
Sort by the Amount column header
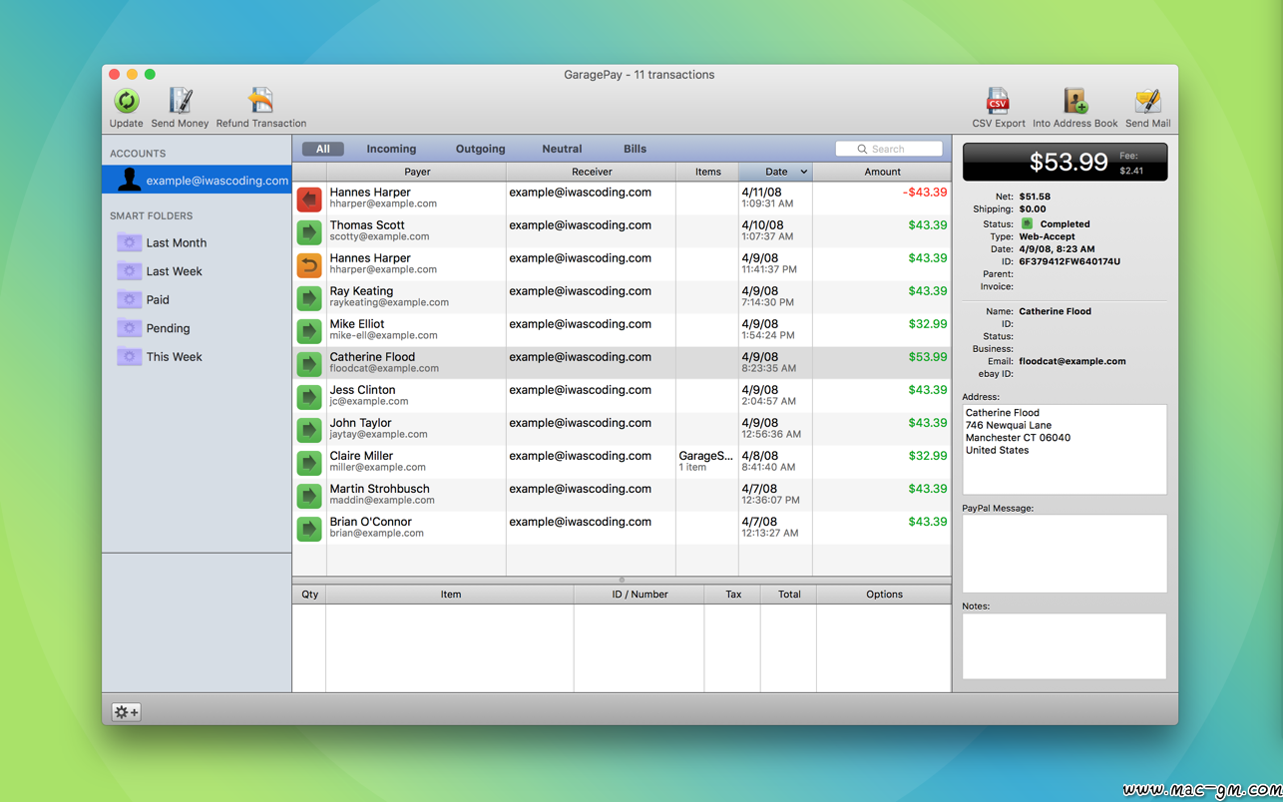point(882,172)
